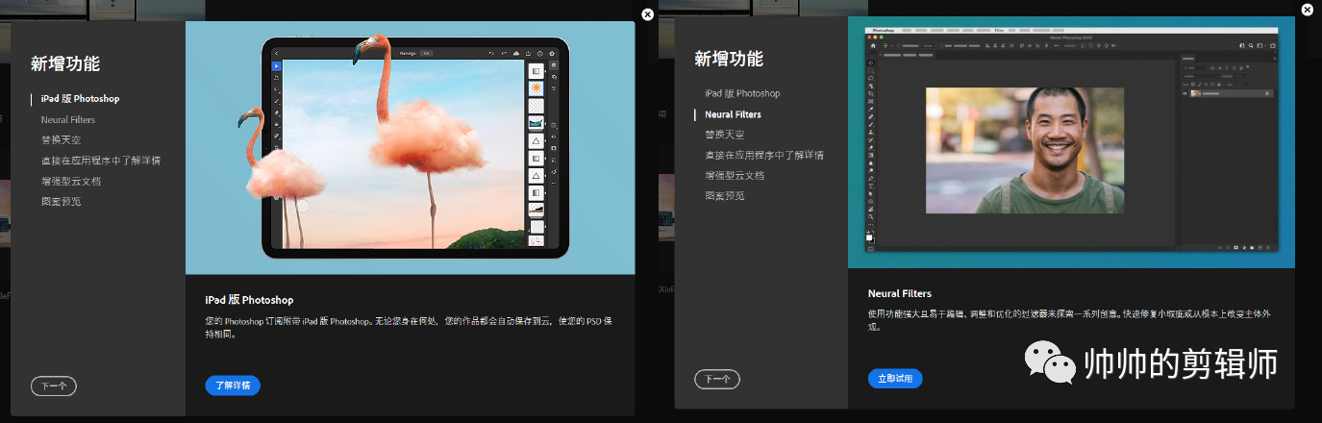Select highlighted 'Neural Filters' item in the portrait dialog

pos(733,114)
